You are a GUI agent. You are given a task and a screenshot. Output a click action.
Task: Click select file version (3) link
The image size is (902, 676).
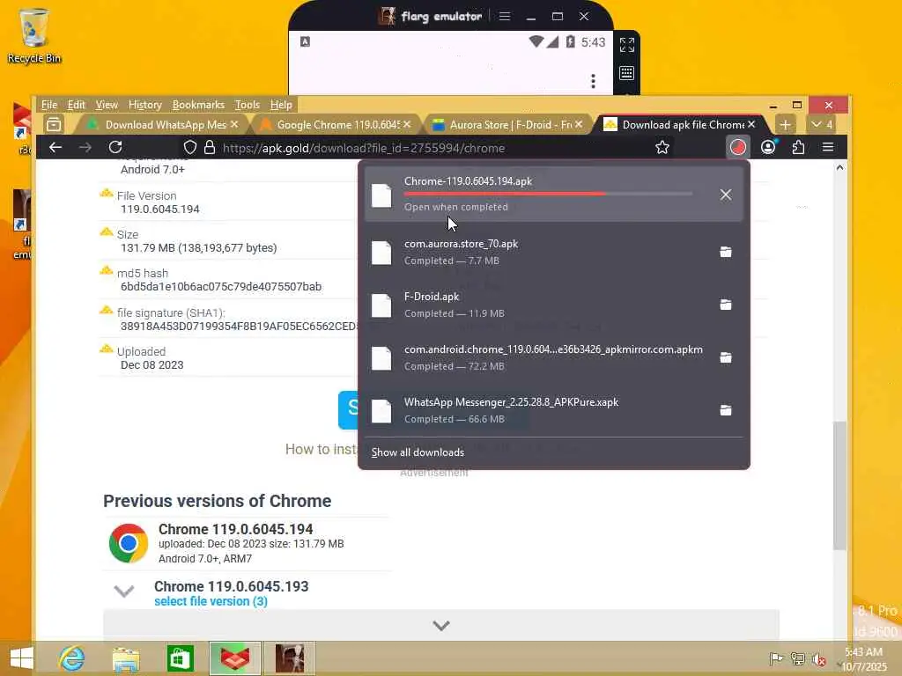(211, 601)
